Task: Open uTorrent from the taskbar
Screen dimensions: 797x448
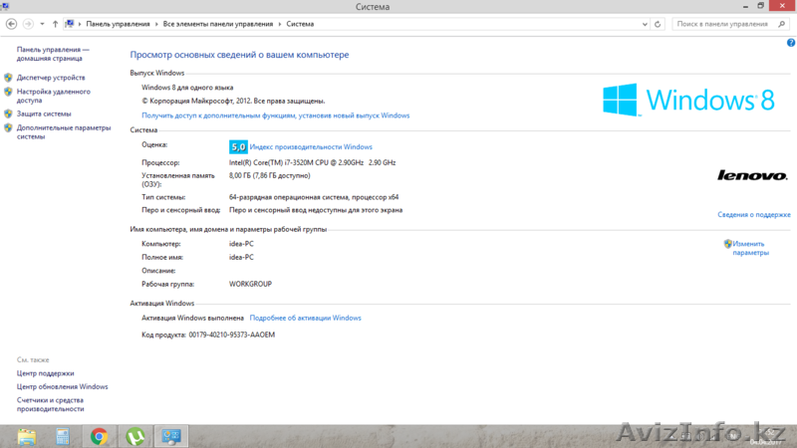Action: tap(133, 436)
